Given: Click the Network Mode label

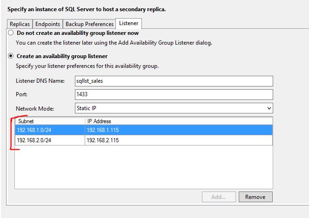Looking at the screenshot, I should tap(35, 109).
